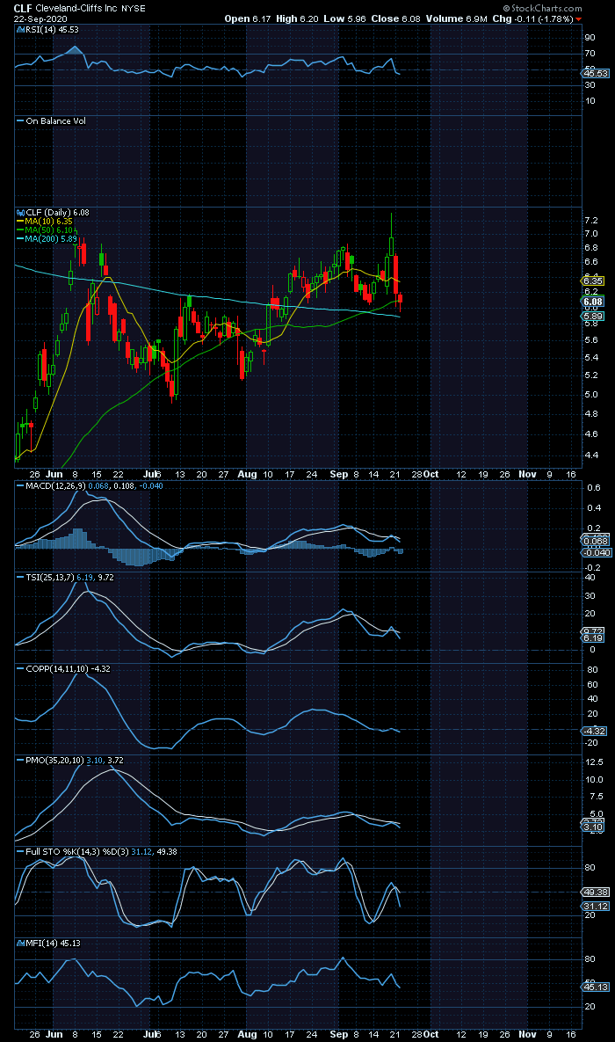This screenshot has height=1042, width=615.
Task: Click the 3.10 PMO value tag
Action: 594,827
